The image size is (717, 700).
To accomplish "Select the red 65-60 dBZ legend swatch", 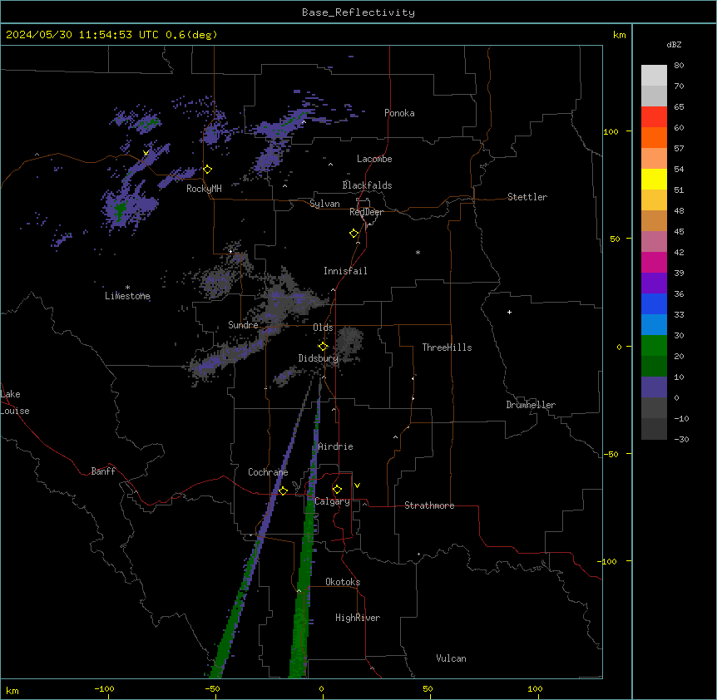I will tap(654, 116).
